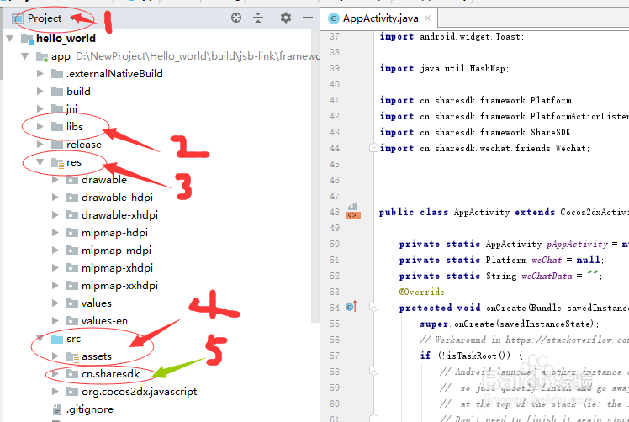Image resolution: width=629 pixels, height=422 pixels.
Task: Select the values-en folder row
Action: (156, 321)
